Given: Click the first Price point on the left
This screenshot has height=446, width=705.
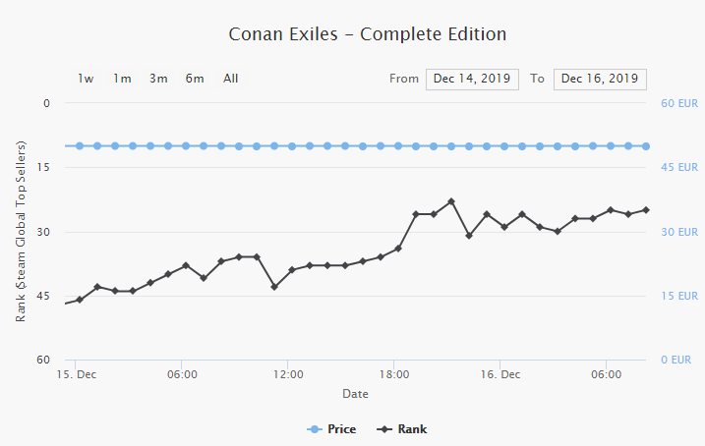Looking at the screenshot, I should tap(80, 145).
